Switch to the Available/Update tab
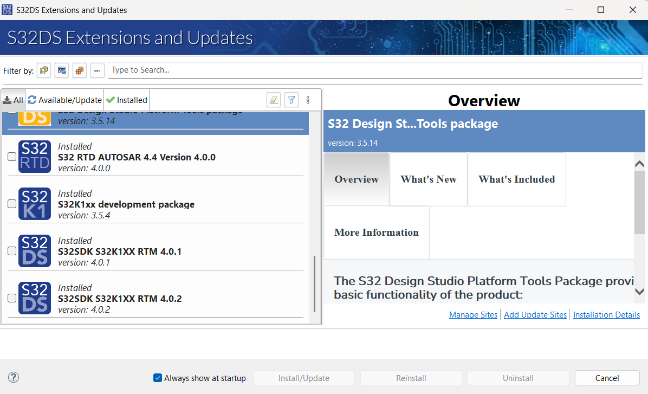648x394 pixels. tap(65, 100)
